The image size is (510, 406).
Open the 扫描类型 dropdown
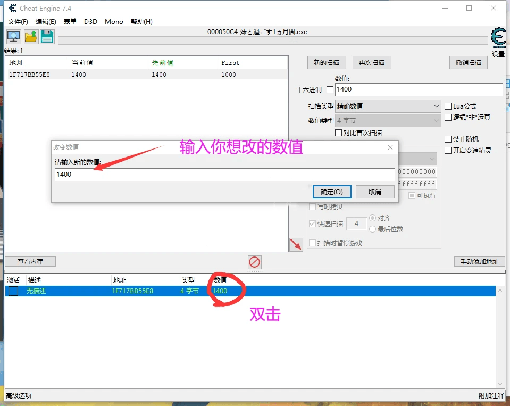[x=388, y=106]
